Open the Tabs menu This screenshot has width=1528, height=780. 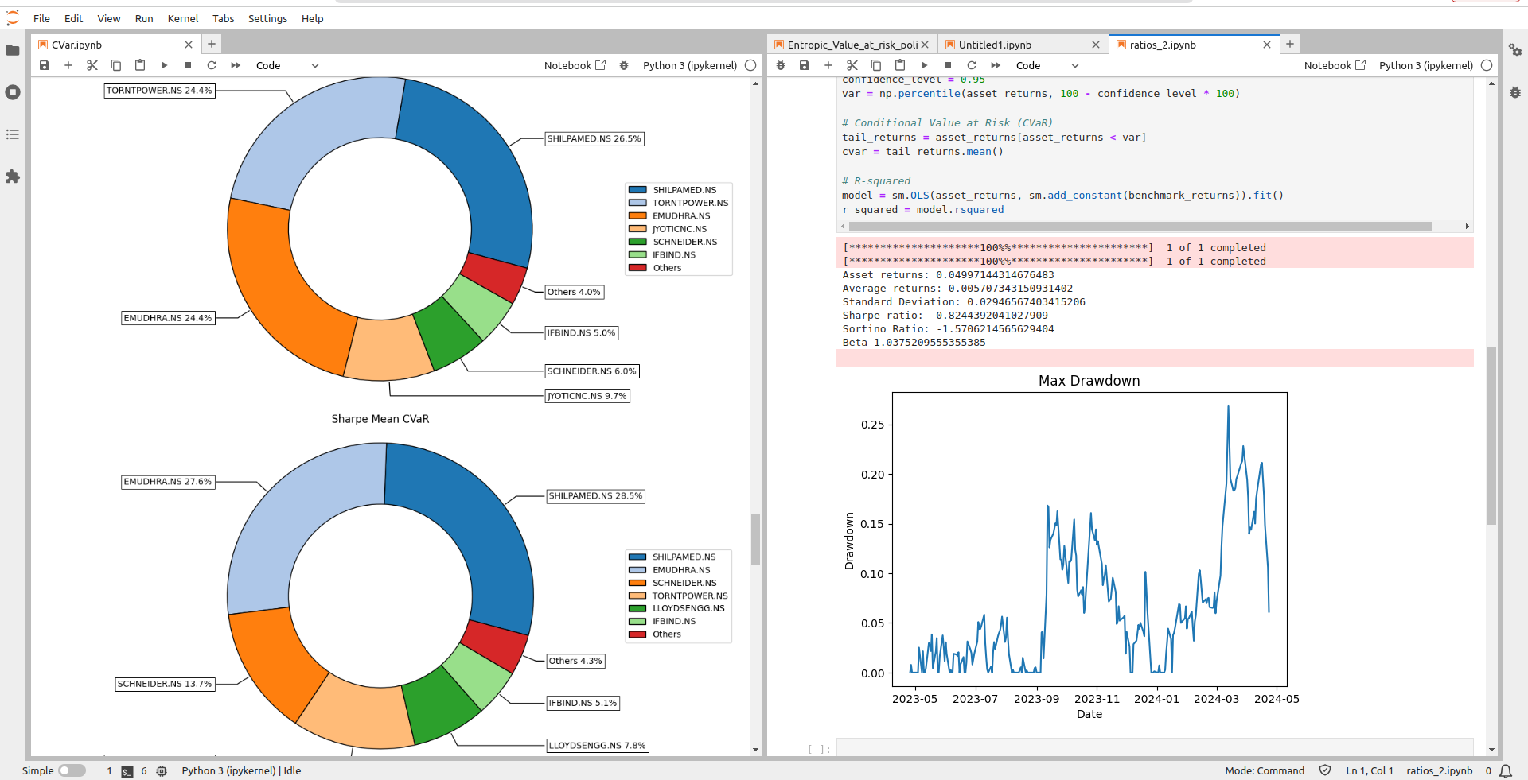coord(223,18)
